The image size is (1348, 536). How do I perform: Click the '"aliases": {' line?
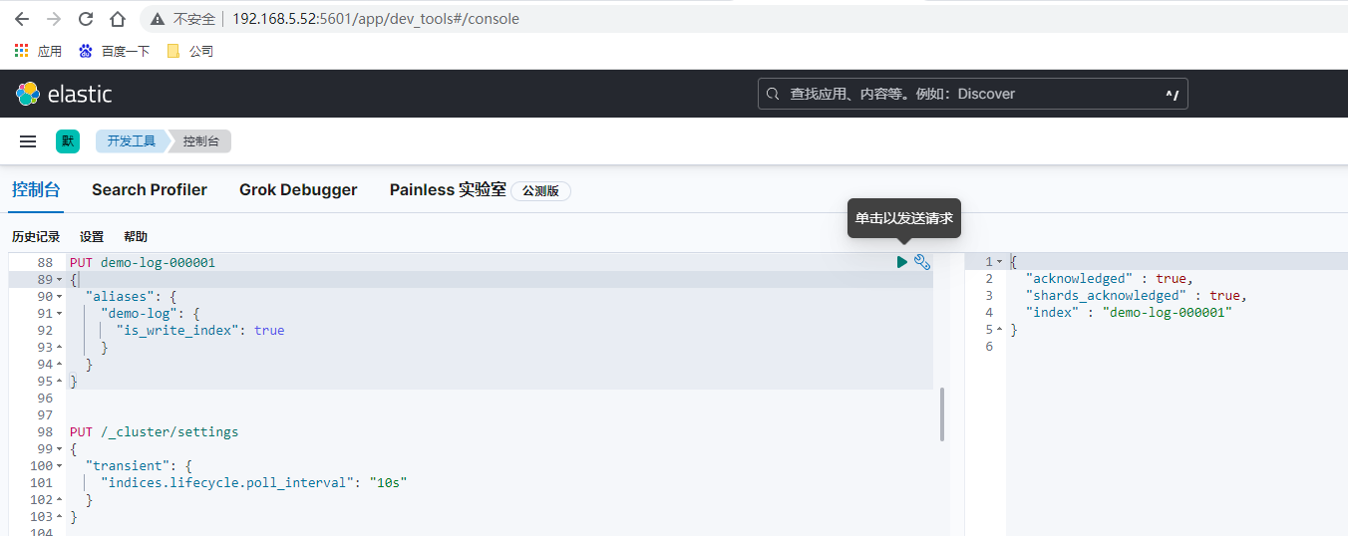tap(131, 297)
